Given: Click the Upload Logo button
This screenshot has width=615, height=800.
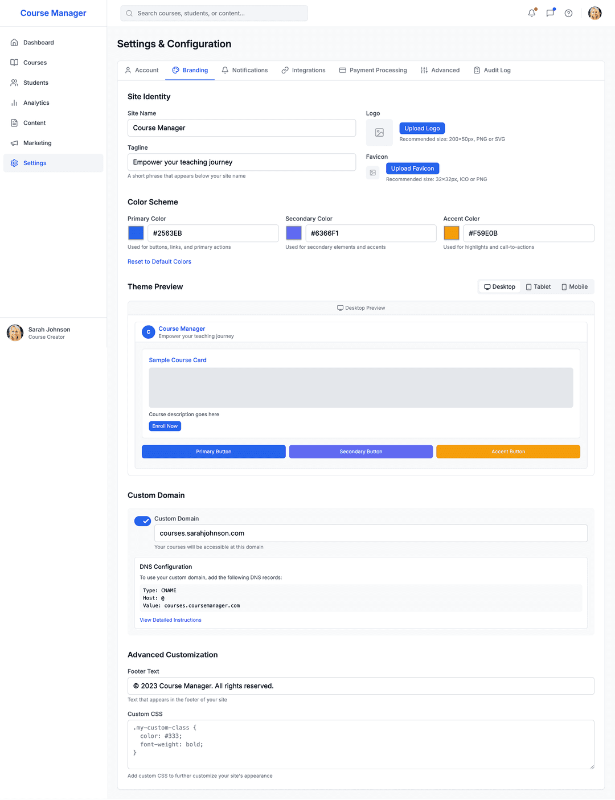Looking at the screenshot, I should tap(422, 129).
